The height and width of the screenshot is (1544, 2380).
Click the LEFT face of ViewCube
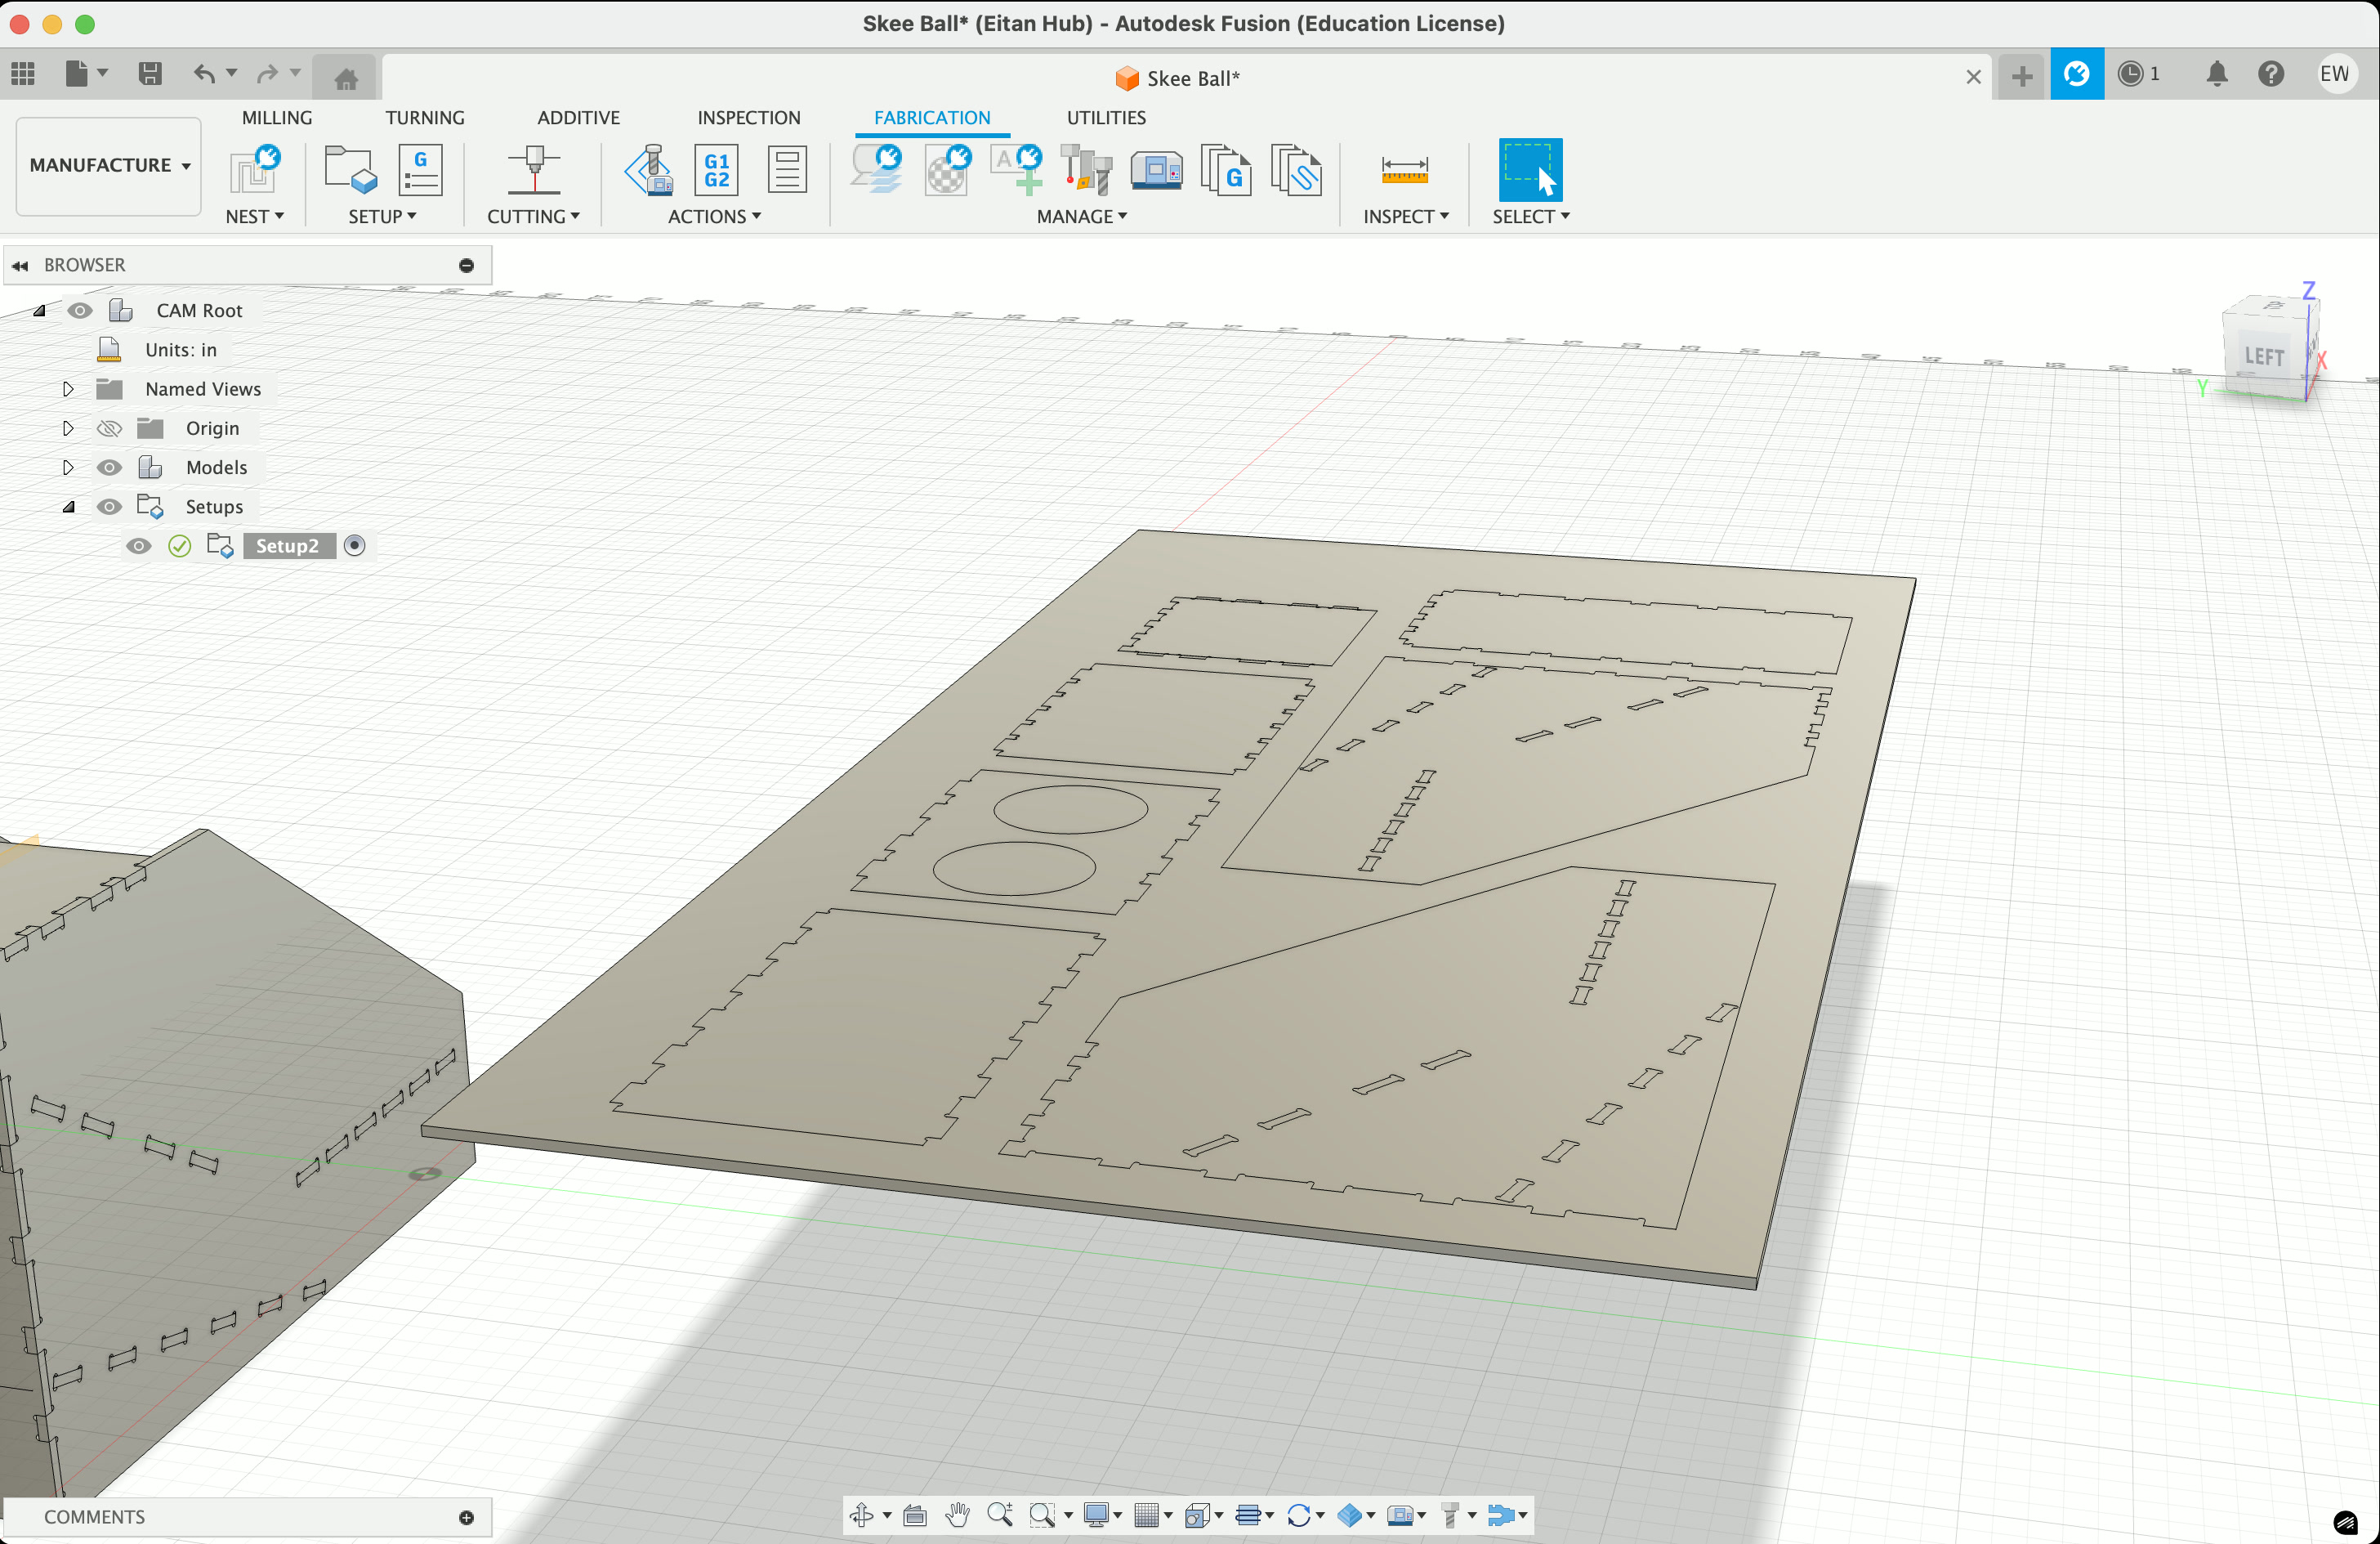(x=2263, y=356)
